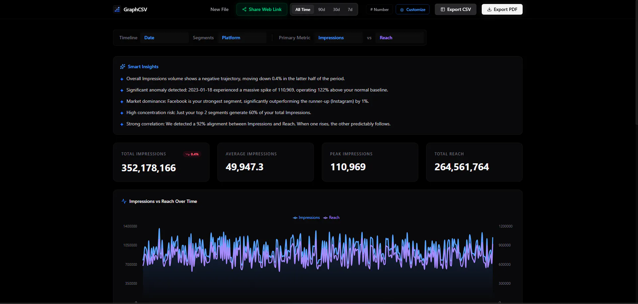This screenshot has width=638, height=304.
Task: Click the Total Reach card
Action: tap(474, 162)
